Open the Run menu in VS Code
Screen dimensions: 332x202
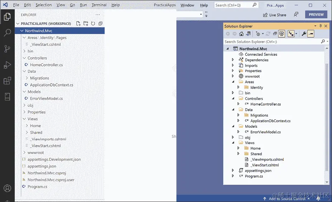83,5
